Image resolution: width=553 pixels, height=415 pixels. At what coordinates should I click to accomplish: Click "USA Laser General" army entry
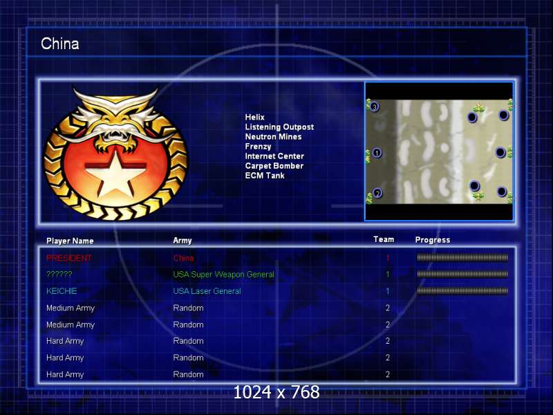click(x=207, y=291)
